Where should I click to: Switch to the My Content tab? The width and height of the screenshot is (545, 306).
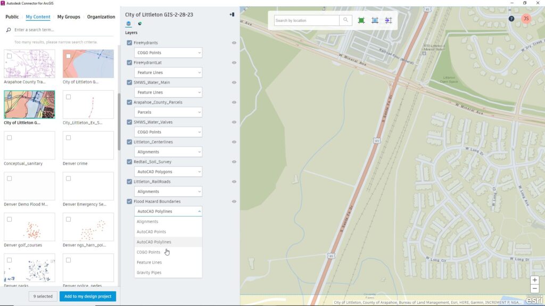38,16
